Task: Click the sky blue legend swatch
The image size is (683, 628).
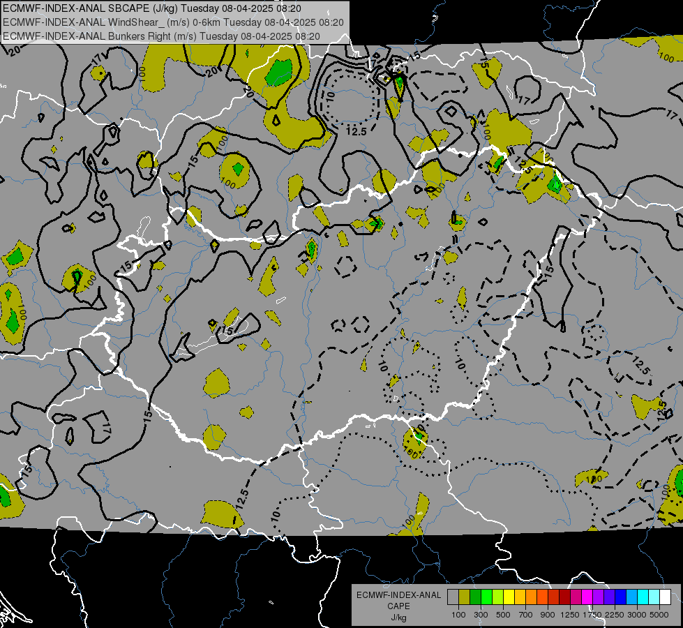Action: pyautogui.click(x=631, y=597)
